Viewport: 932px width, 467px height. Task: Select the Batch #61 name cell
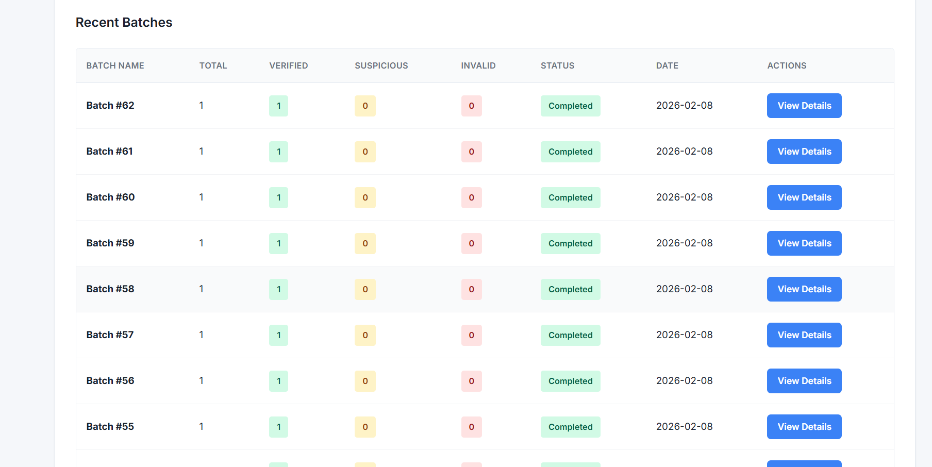tap(109, 151)
